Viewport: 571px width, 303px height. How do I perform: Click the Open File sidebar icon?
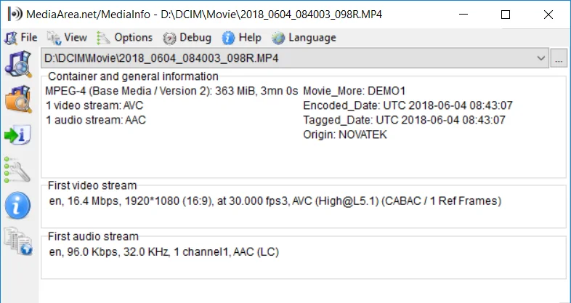coord(18,64)
